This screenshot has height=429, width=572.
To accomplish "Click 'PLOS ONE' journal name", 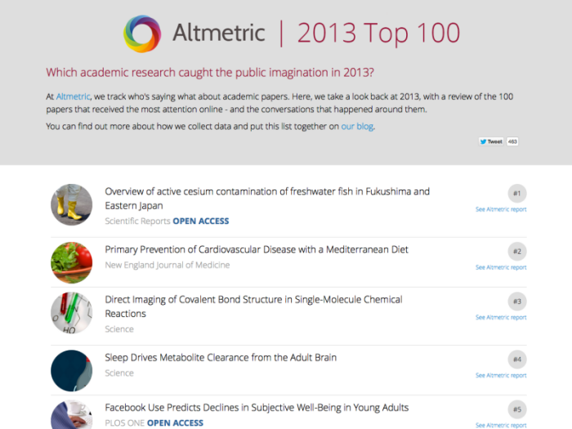I will 125,422.
